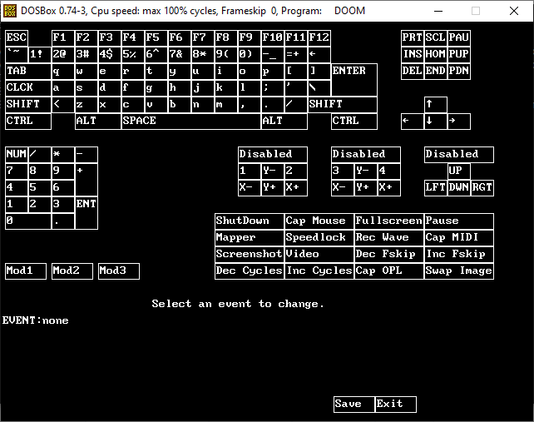This screenshot has height=422, width=534.
Task: Choose the Cap OPL event
Action: click(389, 271)
